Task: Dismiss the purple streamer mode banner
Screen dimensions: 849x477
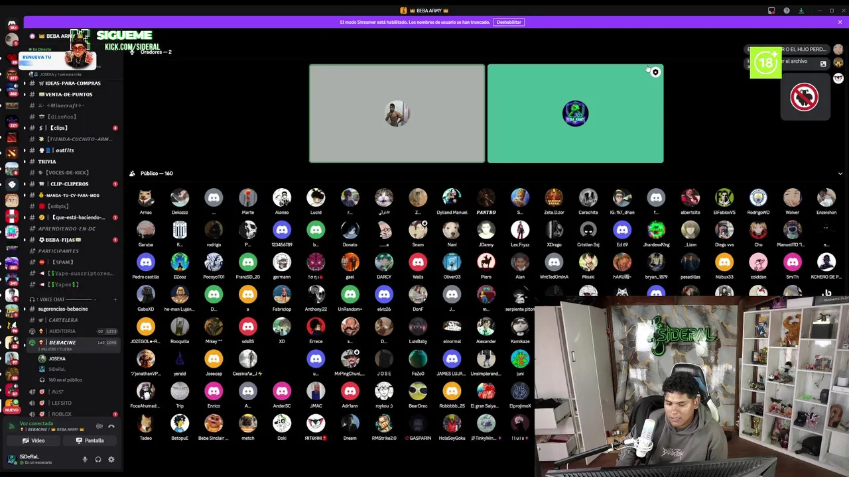Action: point(840,22)
